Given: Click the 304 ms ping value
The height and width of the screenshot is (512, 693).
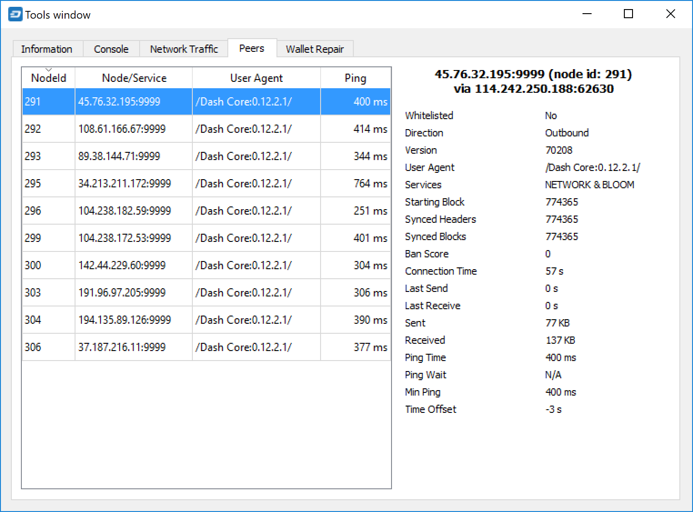Looking at the screenshot, I should point(371,265).
